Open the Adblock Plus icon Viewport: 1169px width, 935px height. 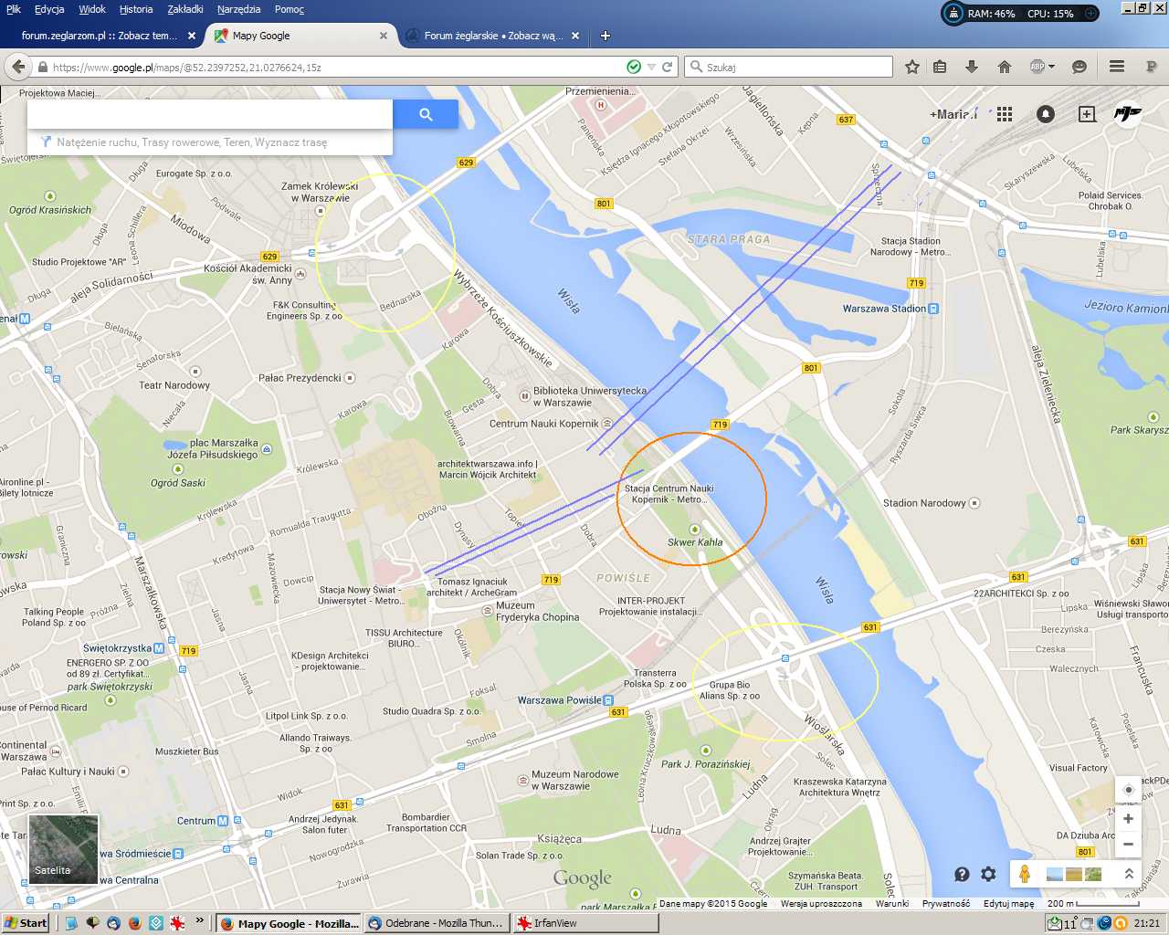click(x=1037, y=67)
